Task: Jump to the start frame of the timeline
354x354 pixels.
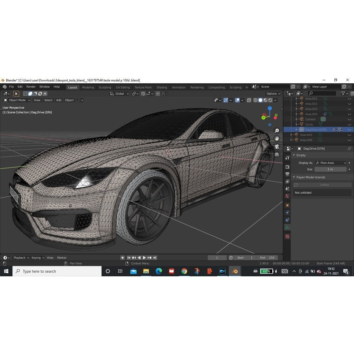Action: (x=129, y=258)
